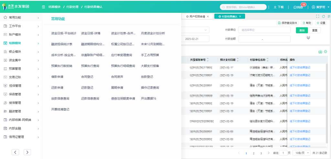Click the 下载 download icon in header
The height and width of the screenshot is (159, 331).
tap(278, 7)
